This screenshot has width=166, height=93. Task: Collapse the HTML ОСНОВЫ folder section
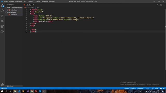click(x=14, y=12)
